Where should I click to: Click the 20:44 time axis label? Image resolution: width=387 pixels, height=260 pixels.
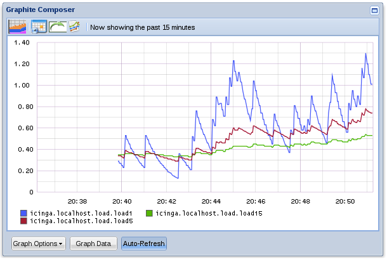[211, 200]
